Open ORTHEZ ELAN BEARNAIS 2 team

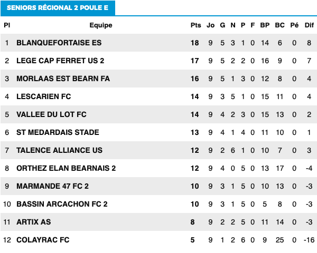pos(66,168)
